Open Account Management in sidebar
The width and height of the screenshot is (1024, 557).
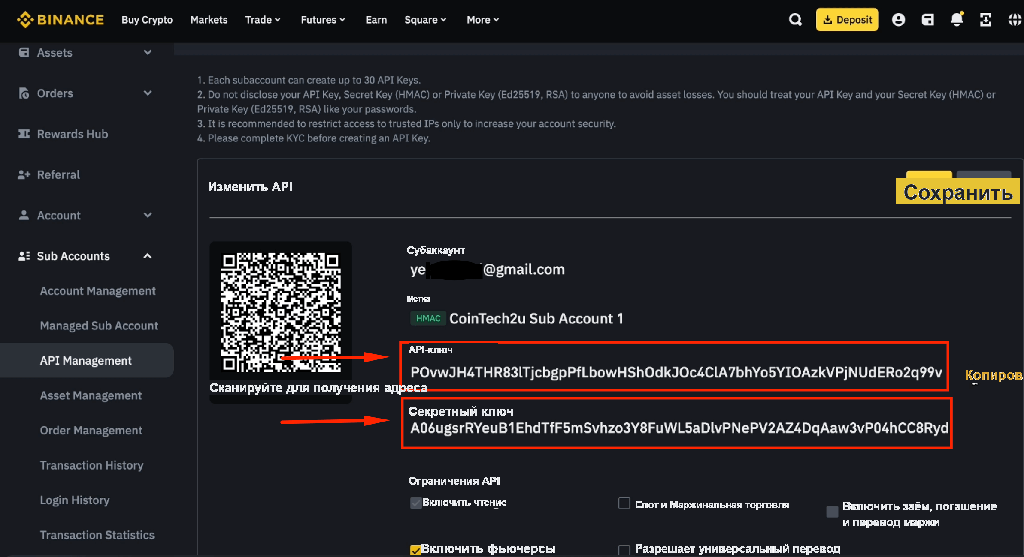pos(98,291)
